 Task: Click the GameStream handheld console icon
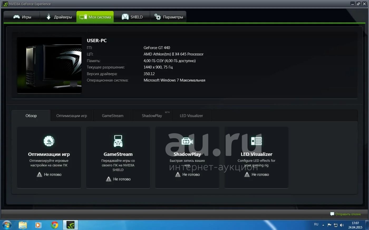[118, 141]
